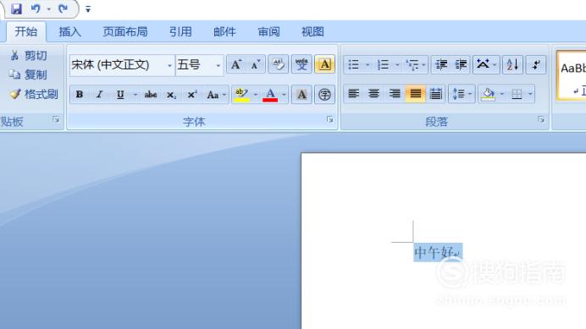Expand the font name dropdown
This screenshot has height=329, width=586.
(x=169, y=65)
